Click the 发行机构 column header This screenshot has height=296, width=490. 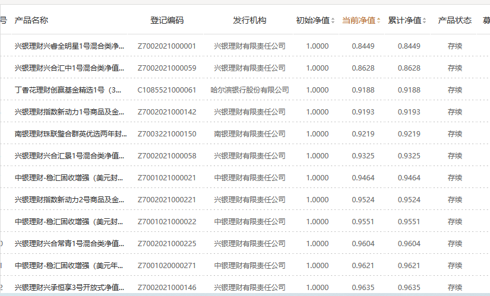(249, 20)
